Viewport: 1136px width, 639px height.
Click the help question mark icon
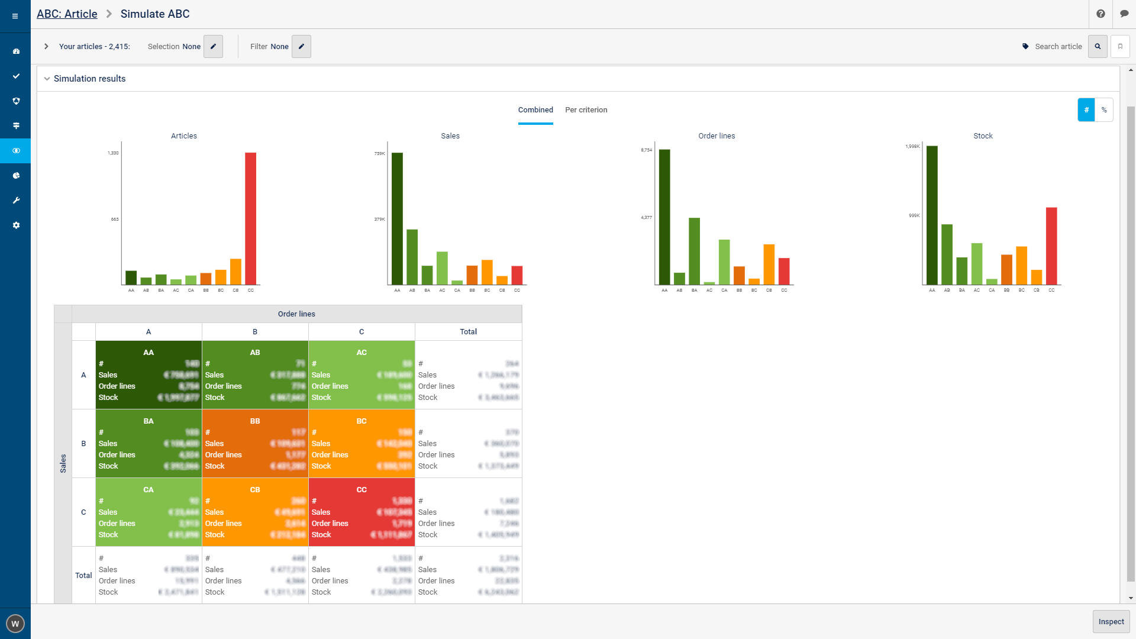(x=1100, y=14)
